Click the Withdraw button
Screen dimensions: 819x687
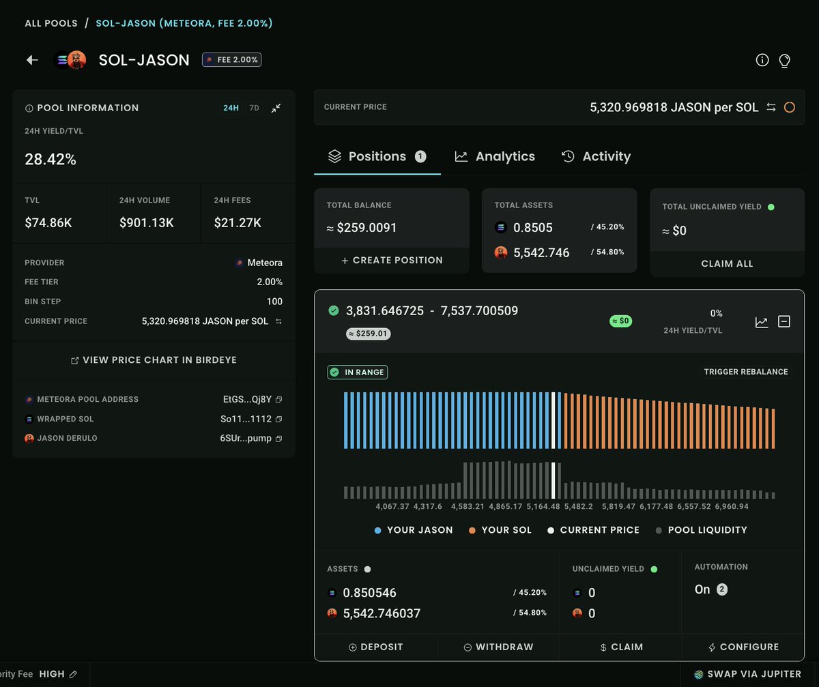[498, 647]
